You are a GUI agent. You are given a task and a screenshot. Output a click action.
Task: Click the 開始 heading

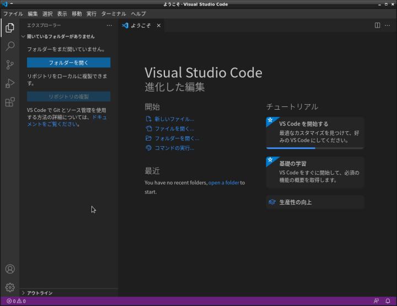(152, 106)
